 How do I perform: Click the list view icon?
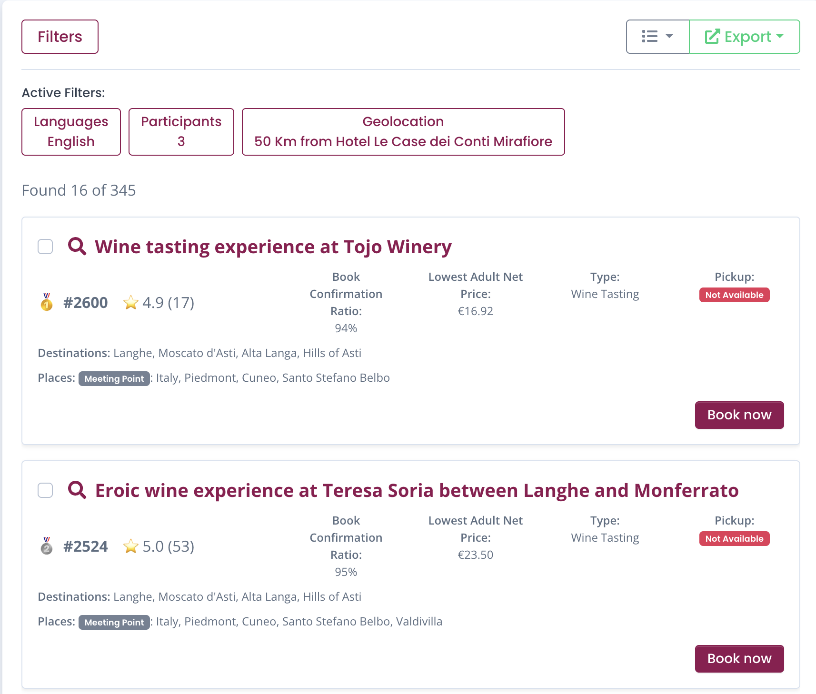(x=650, y=37)
